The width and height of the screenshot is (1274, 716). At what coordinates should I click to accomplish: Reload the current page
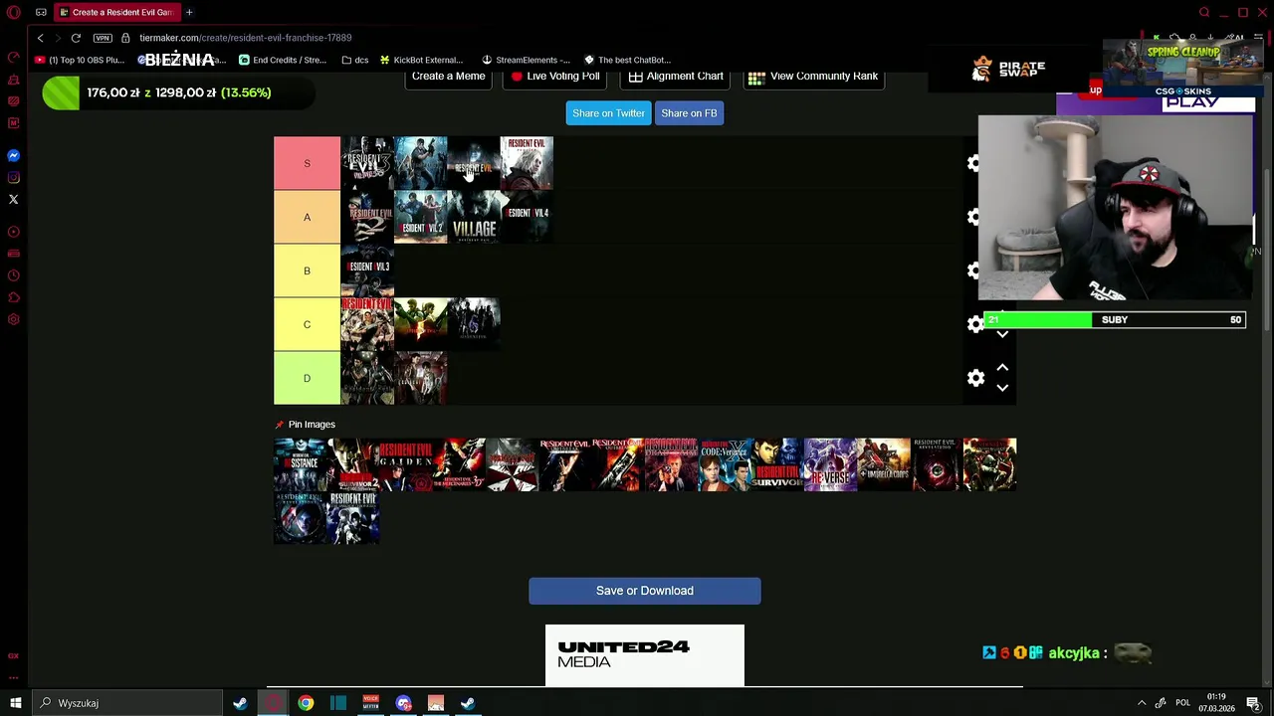[x=76, y=38]
